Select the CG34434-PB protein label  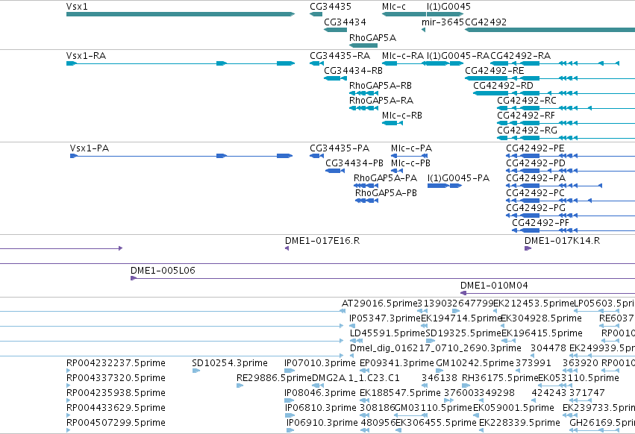tap(354, 163)
